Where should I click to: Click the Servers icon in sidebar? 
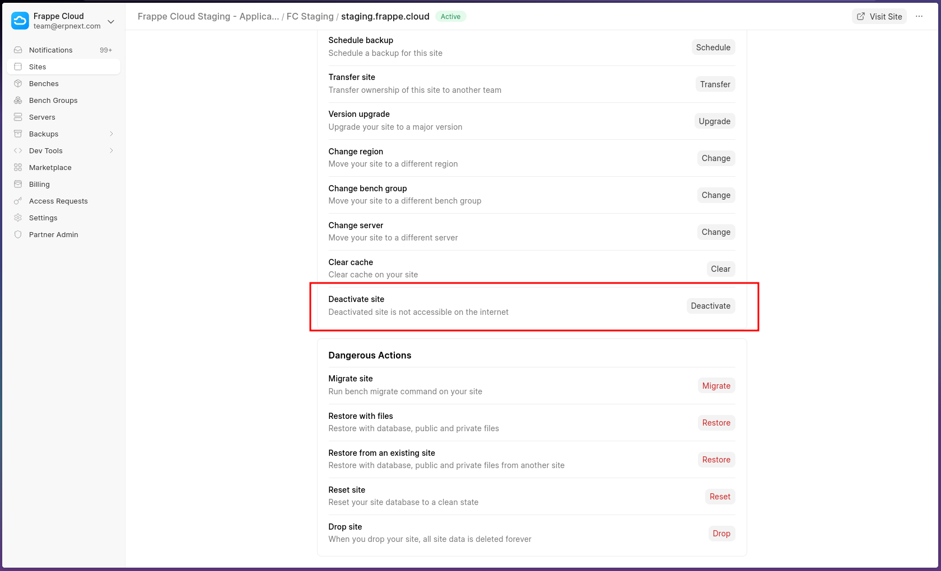18,117
